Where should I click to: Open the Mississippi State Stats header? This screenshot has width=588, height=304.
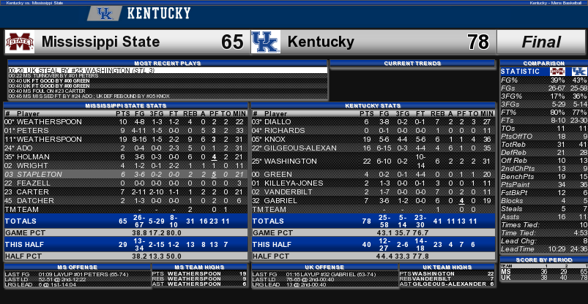(x=126, y=106)
